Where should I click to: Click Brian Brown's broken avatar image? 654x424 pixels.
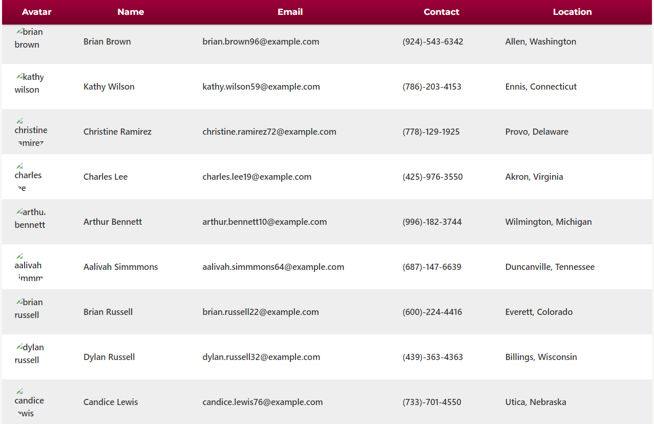pos(30,38)
